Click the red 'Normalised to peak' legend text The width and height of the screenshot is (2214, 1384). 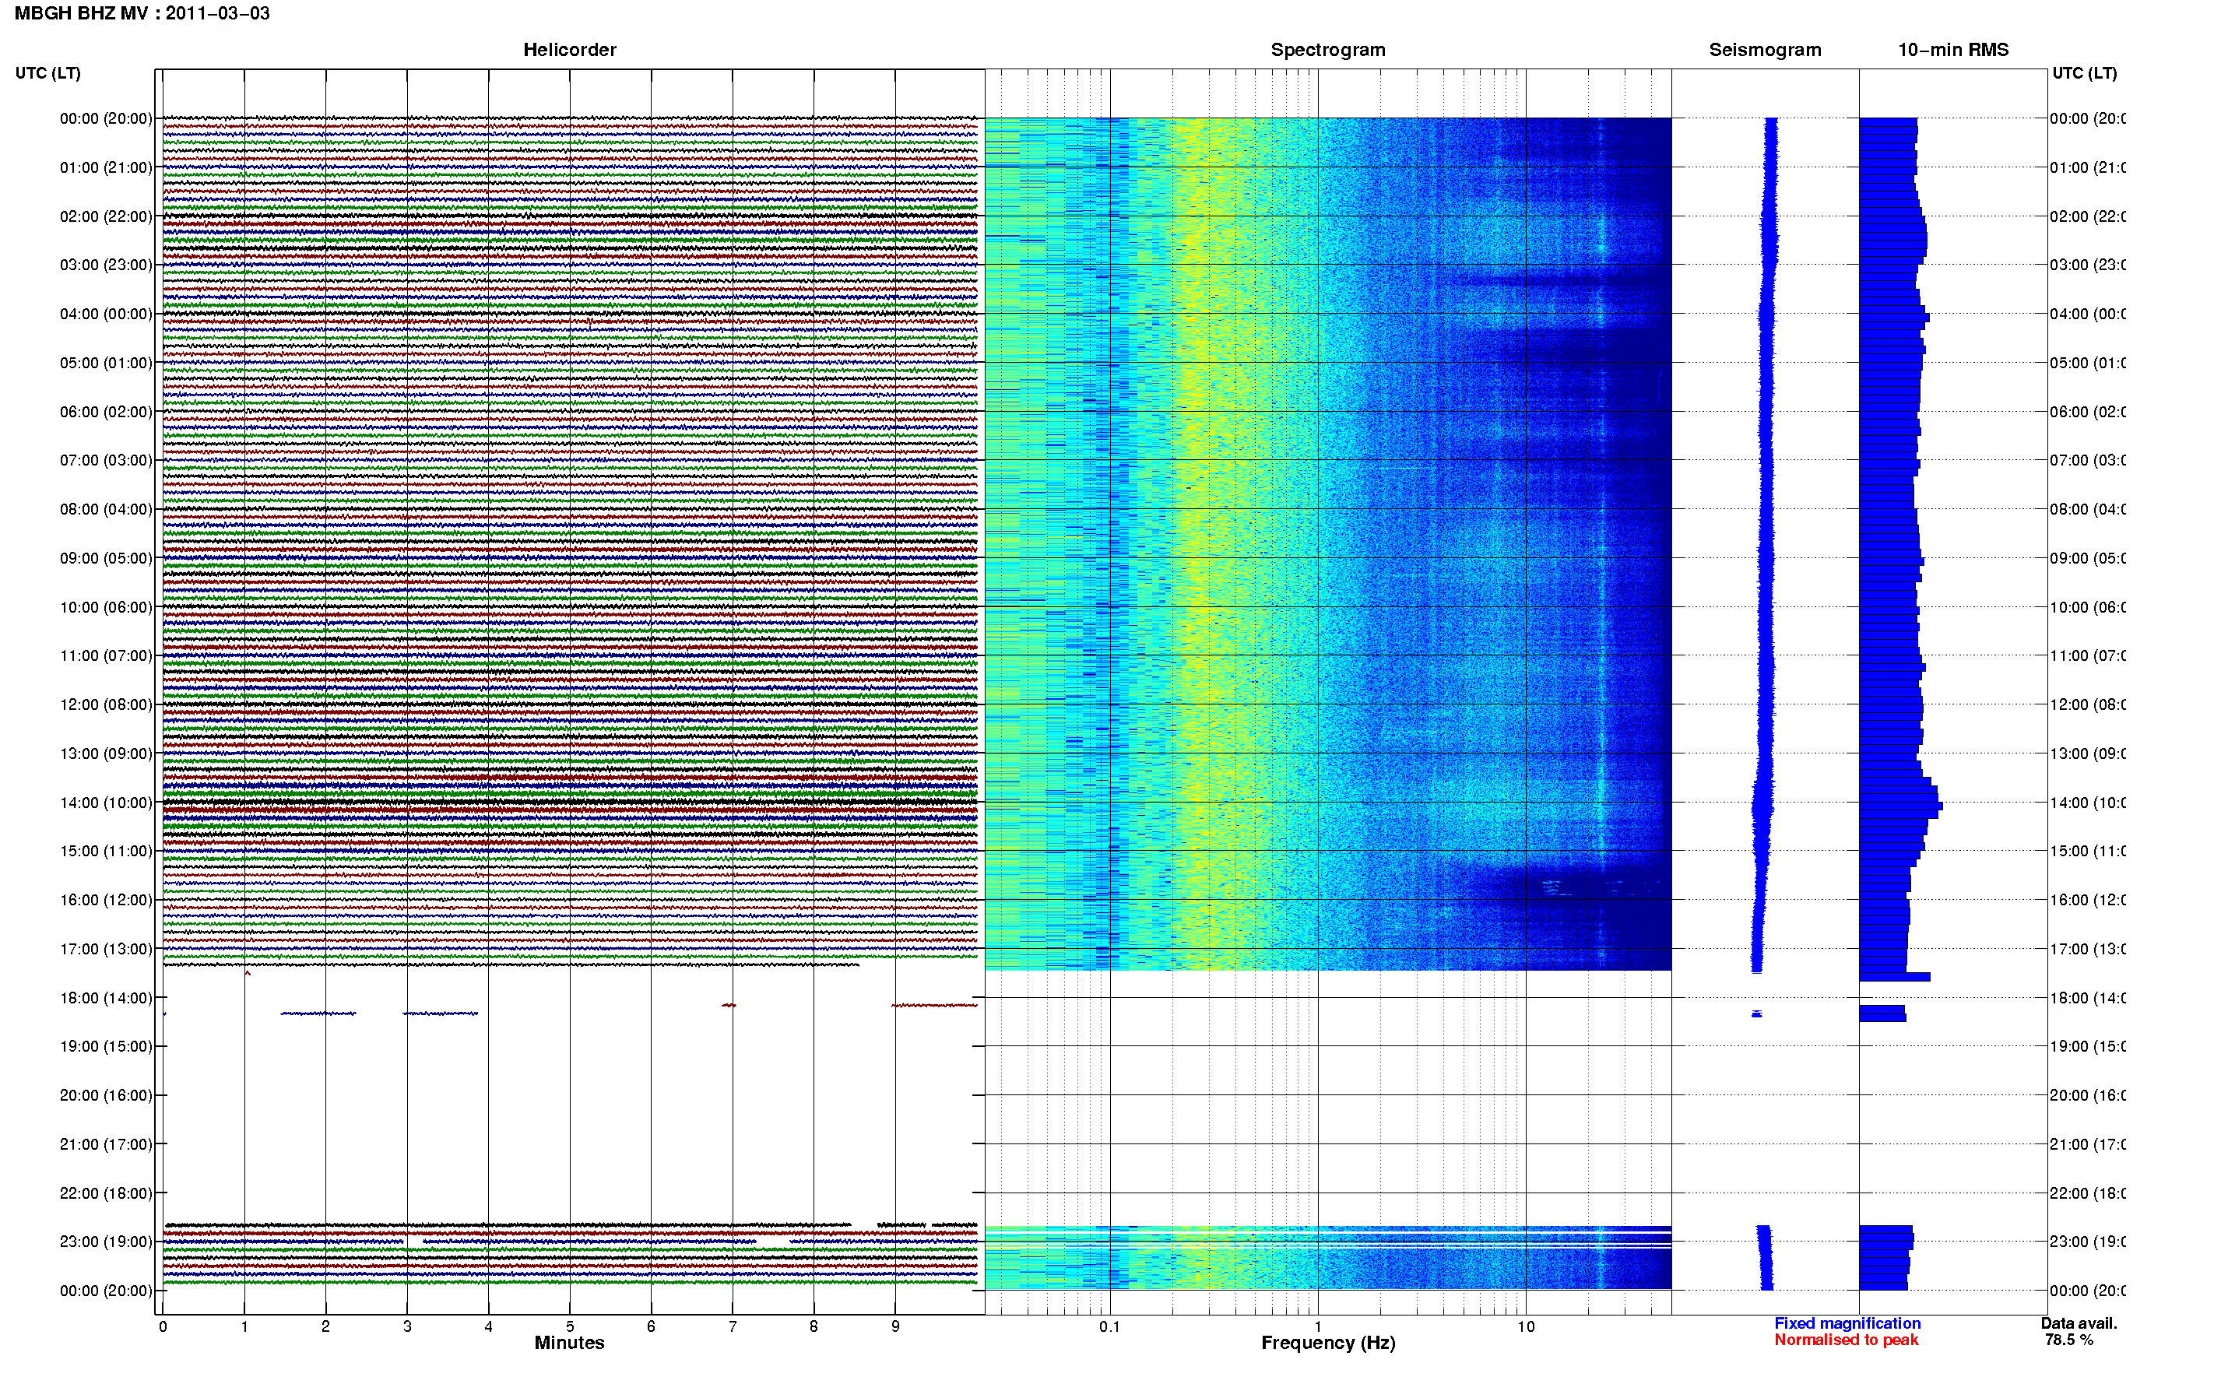(1846, 1340)
